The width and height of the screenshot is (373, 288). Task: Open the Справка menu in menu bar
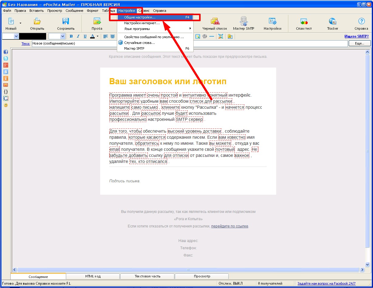[x=160, y=11]
